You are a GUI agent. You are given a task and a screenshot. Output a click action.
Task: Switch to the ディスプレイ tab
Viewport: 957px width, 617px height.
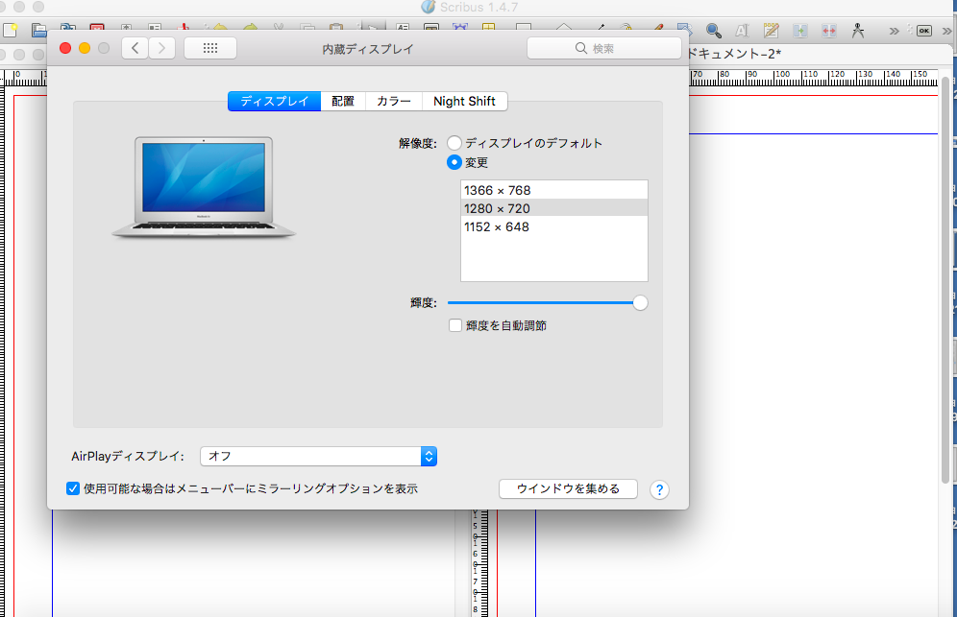pyautogui.click(x=274, y=101)
